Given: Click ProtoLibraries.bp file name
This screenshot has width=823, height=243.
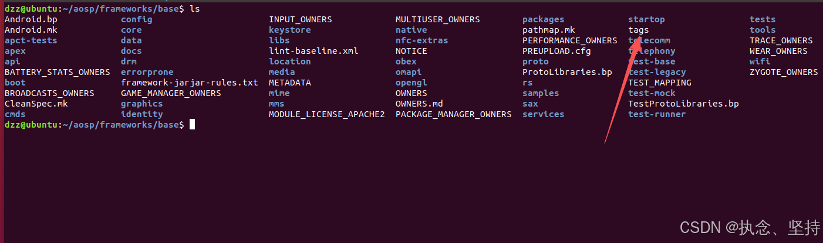Looking at the screenshot, I should 567,72.
